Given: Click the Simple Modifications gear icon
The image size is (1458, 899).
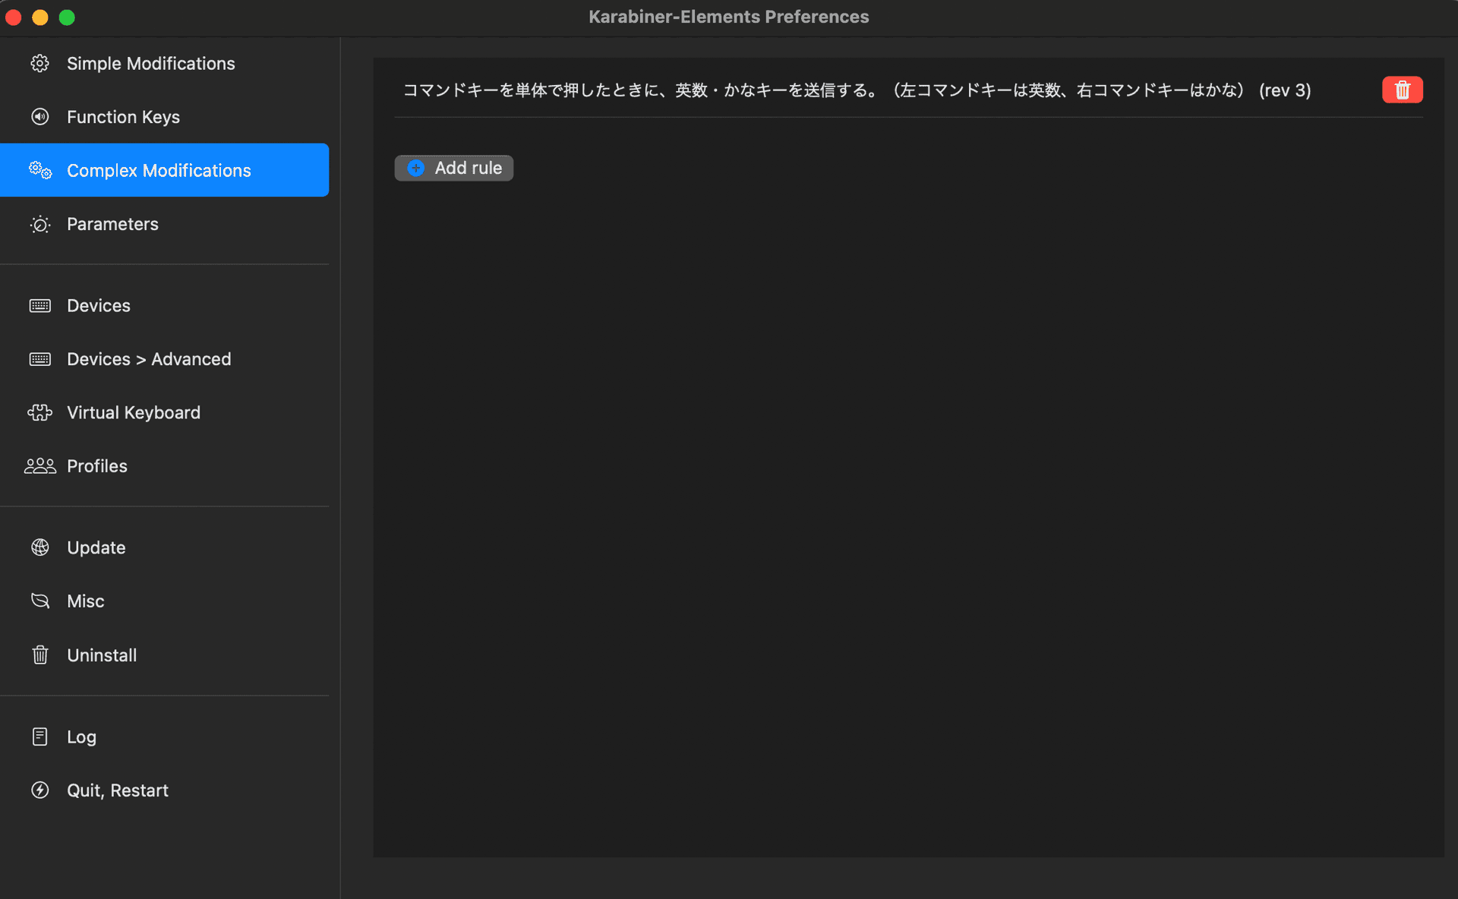Looking at the screenshot, I should [x=40, y=63].
